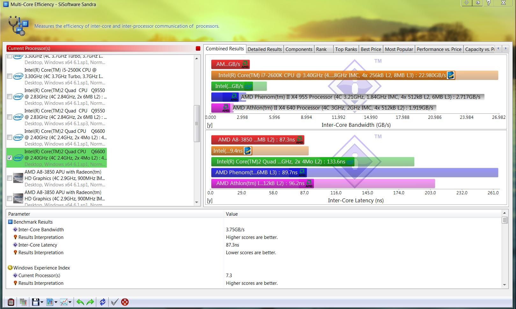Click the blue refresh results icon
516x309 pixels.
(x=103, y=302)
